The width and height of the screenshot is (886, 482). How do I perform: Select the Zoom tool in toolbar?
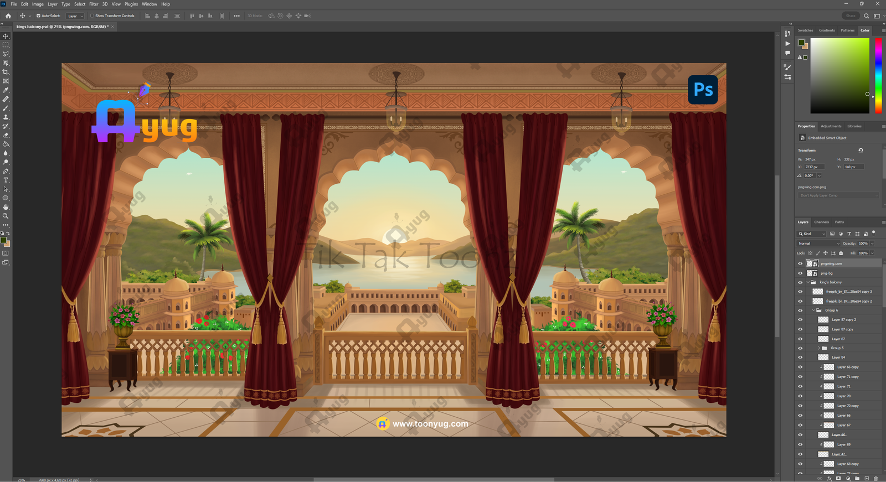pyautogui.click(x=6, y=216)
